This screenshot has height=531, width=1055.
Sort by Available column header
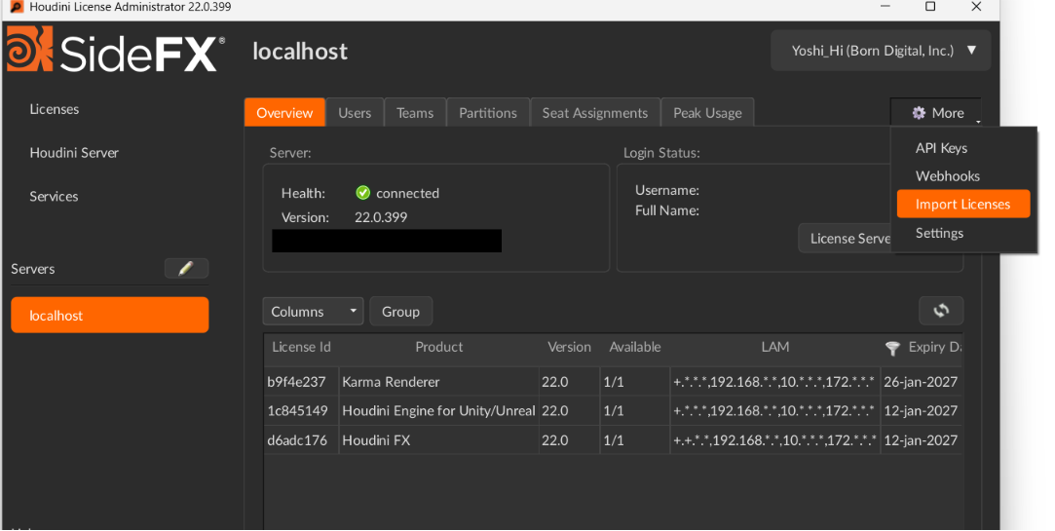[635, 347]
